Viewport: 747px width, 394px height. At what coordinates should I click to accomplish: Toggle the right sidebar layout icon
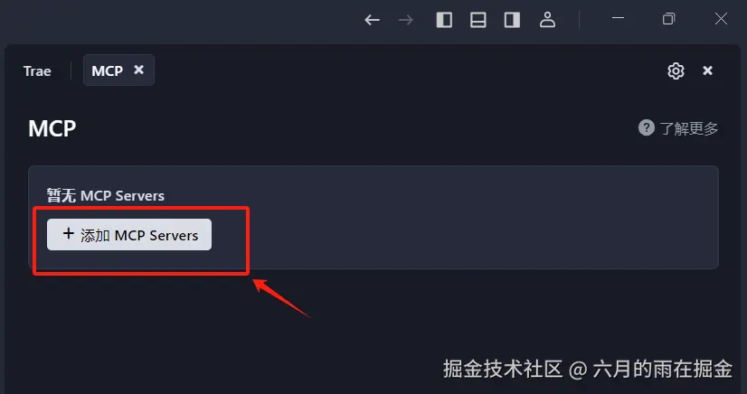point(512,20)
